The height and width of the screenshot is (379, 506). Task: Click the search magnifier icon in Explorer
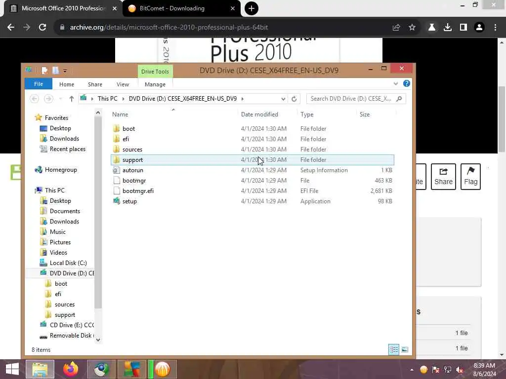[399, 99]
